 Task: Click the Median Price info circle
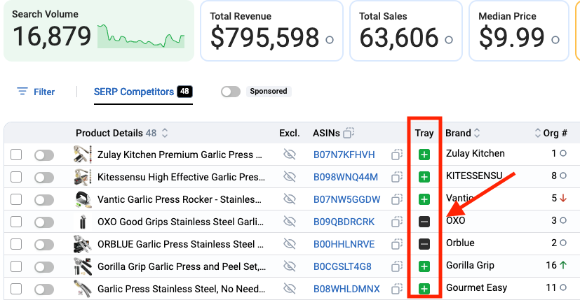point(555,39)
